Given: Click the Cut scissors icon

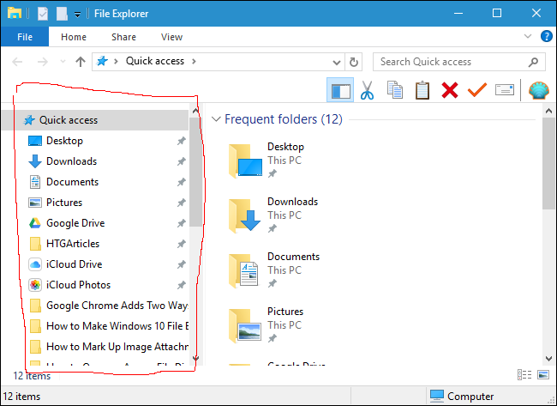Looking at the screenshot, I should click(x=367, y=90).
